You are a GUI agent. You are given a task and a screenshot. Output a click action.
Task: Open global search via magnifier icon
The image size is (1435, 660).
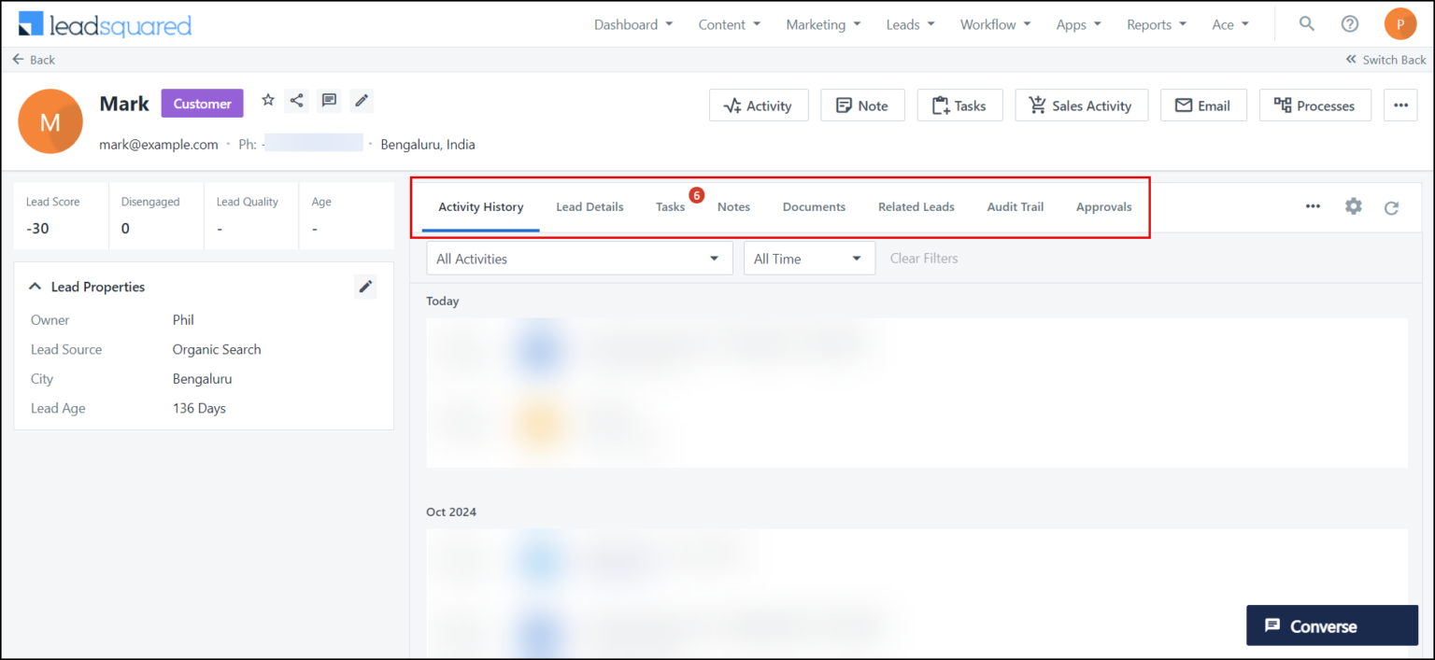pos(1306,23)
